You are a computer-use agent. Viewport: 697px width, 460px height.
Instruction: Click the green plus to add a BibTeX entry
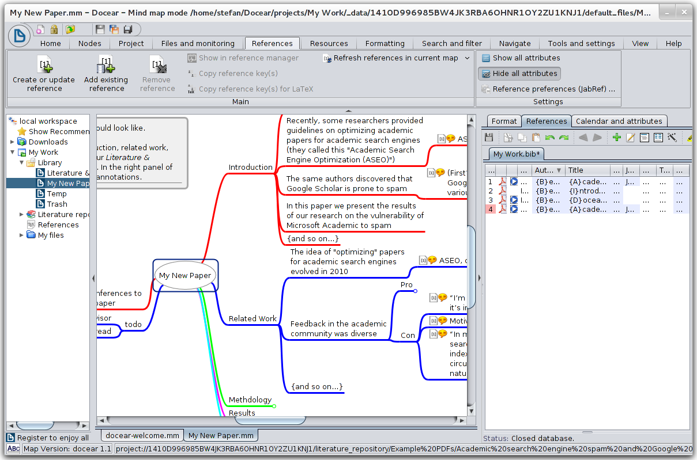pos(617,138)
